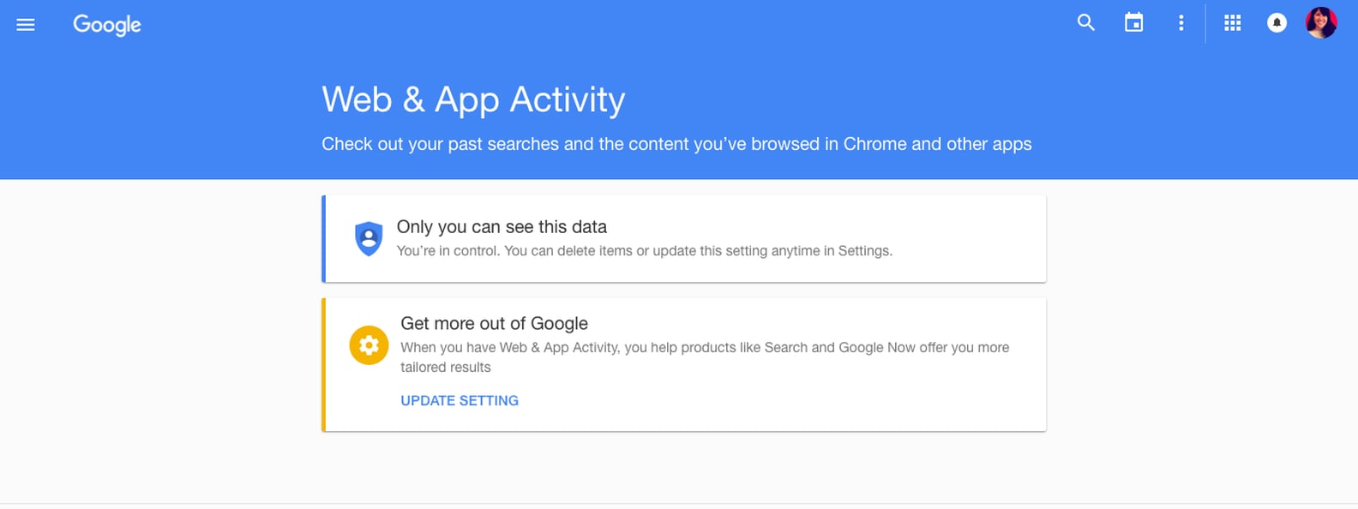
Task: Open search for your activity
Action: (x=1085, y=23)
